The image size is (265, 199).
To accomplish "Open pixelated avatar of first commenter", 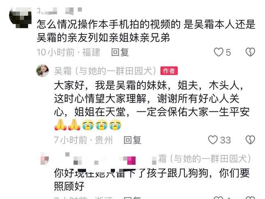I will pos(20,18).
